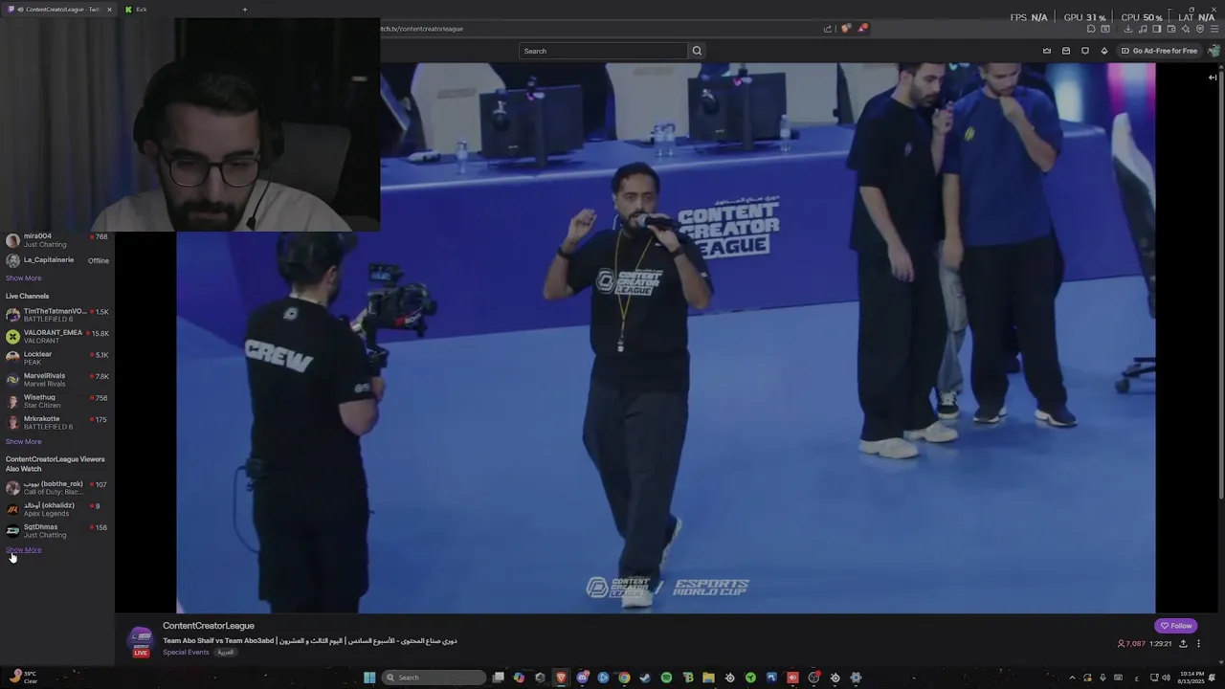Open Twitch notifications inbox icon

click(1066, 51)
